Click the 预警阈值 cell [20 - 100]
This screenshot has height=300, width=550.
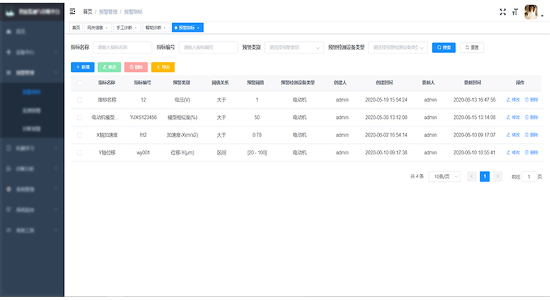257,153
